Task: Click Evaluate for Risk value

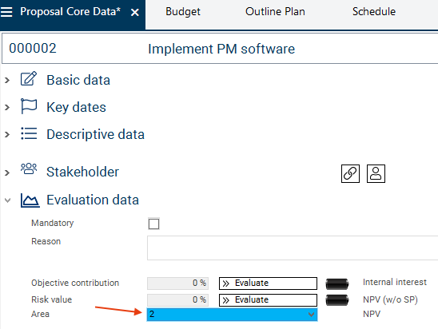Action: point(269,300)
